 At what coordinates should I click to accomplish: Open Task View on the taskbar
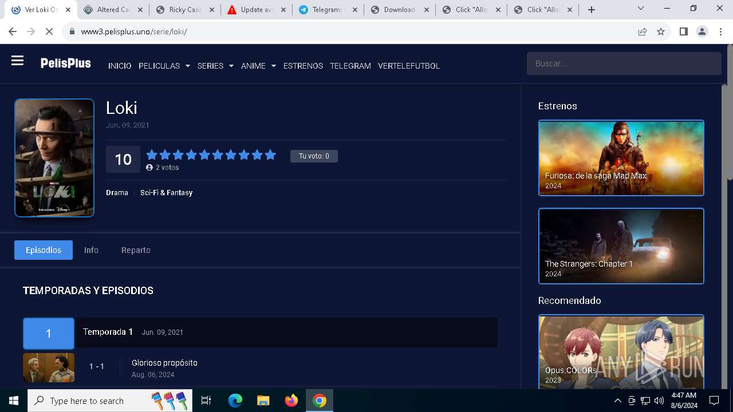(206, 401)
